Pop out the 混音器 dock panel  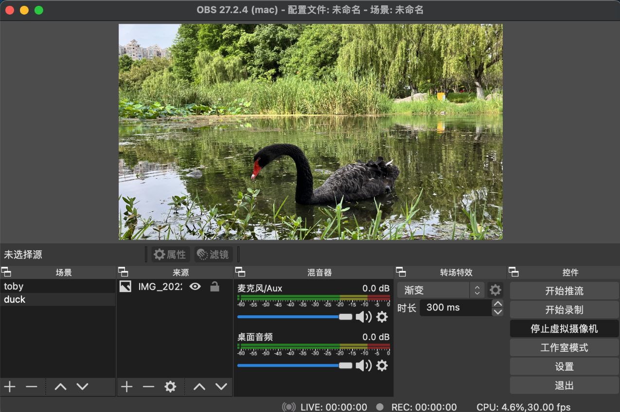coord(240,272)
